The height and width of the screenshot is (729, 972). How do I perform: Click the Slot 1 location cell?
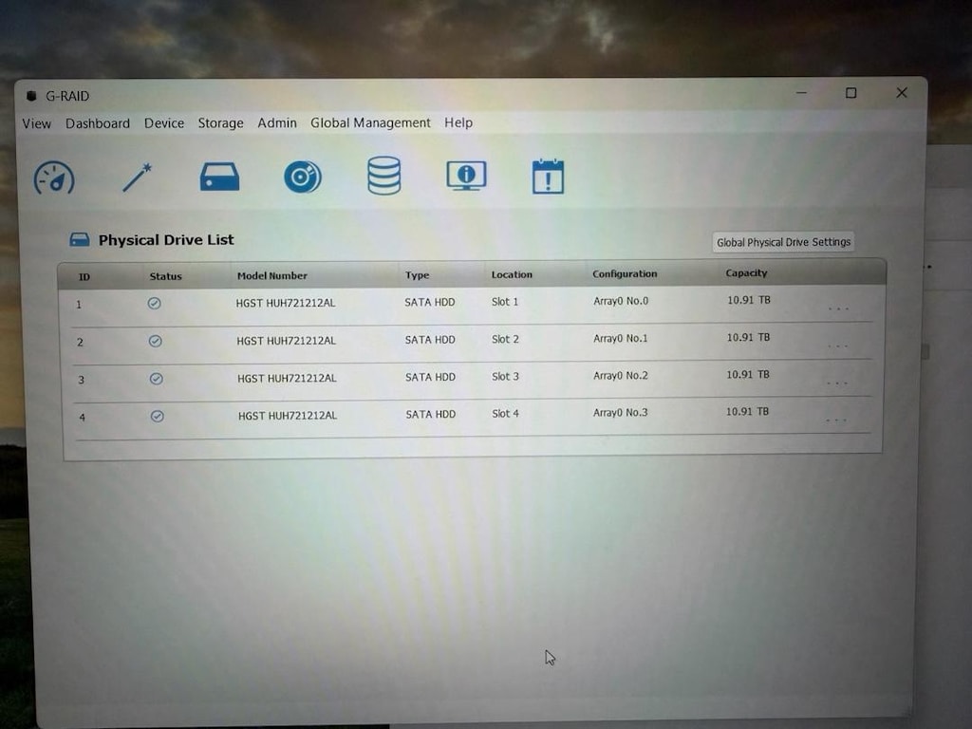505,302
